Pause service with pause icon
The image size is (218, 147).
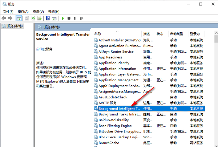[75, 18]
